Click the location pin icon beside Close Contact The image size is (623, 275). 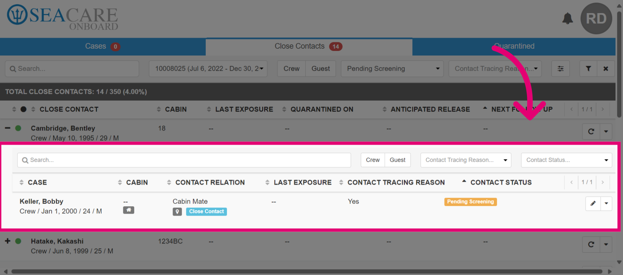(x=177, y=212)
